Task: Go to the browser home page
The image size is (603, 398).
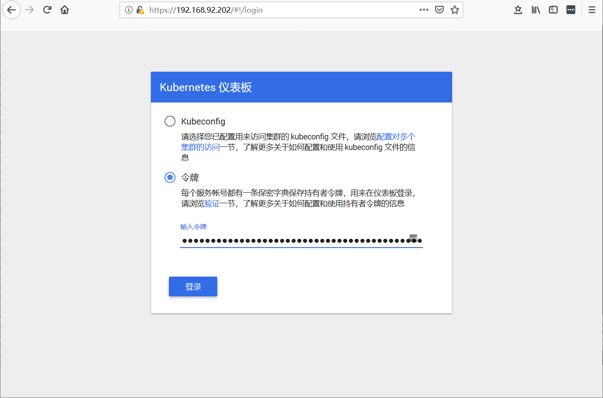Action: (x=64, y=9)
